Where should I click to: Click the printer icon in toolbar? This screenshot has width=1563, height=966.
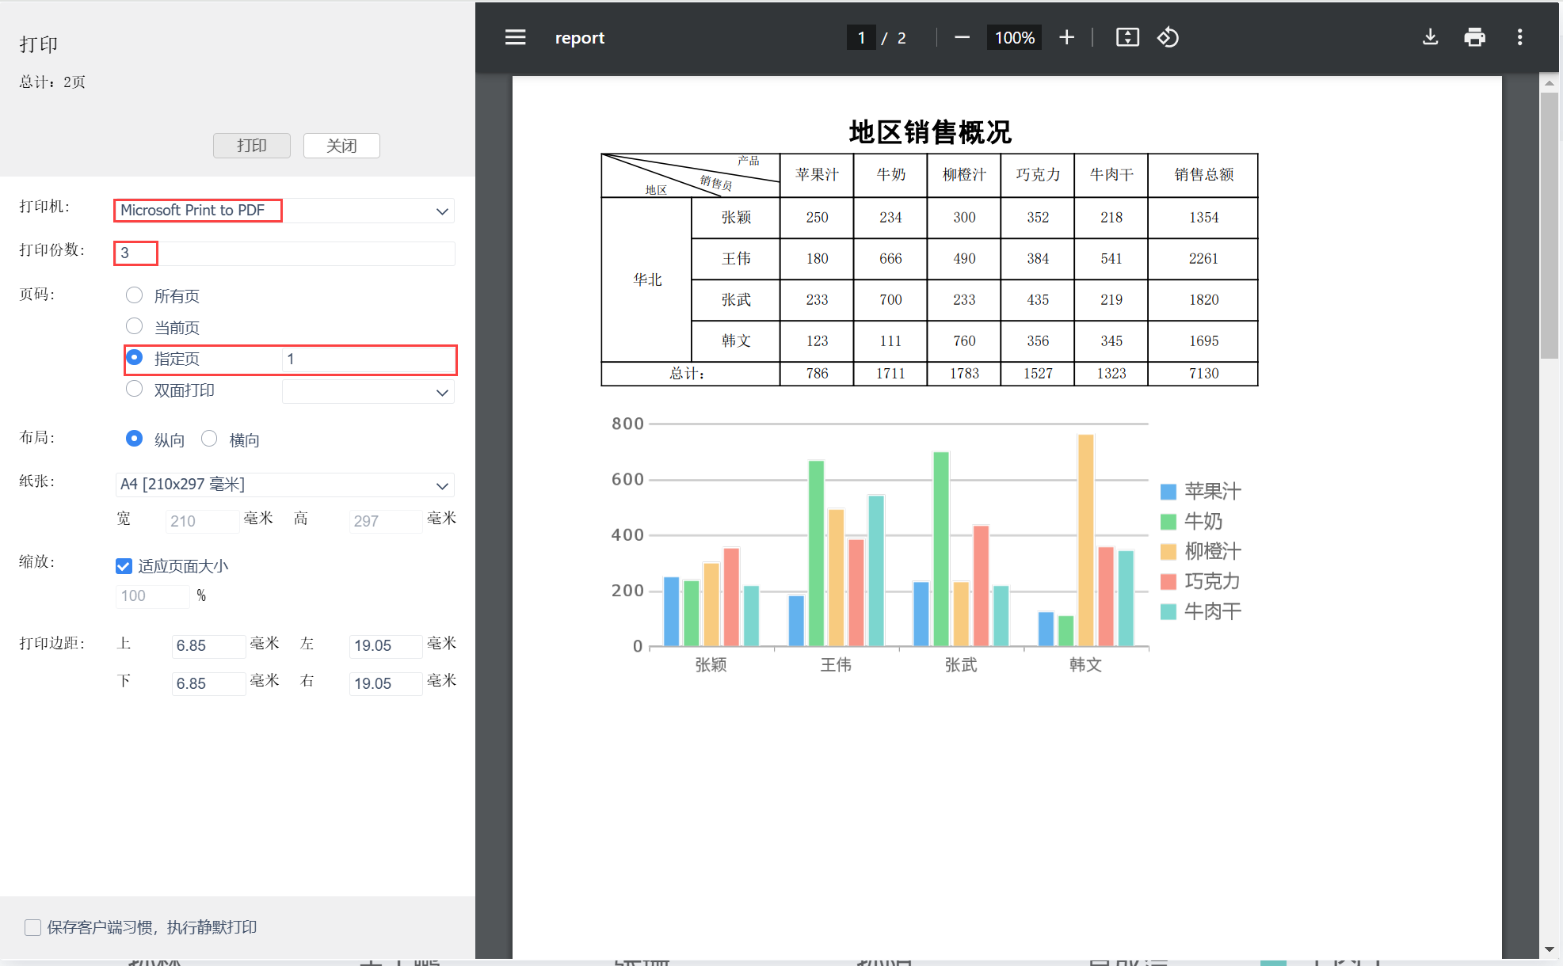pos(1474,37)
